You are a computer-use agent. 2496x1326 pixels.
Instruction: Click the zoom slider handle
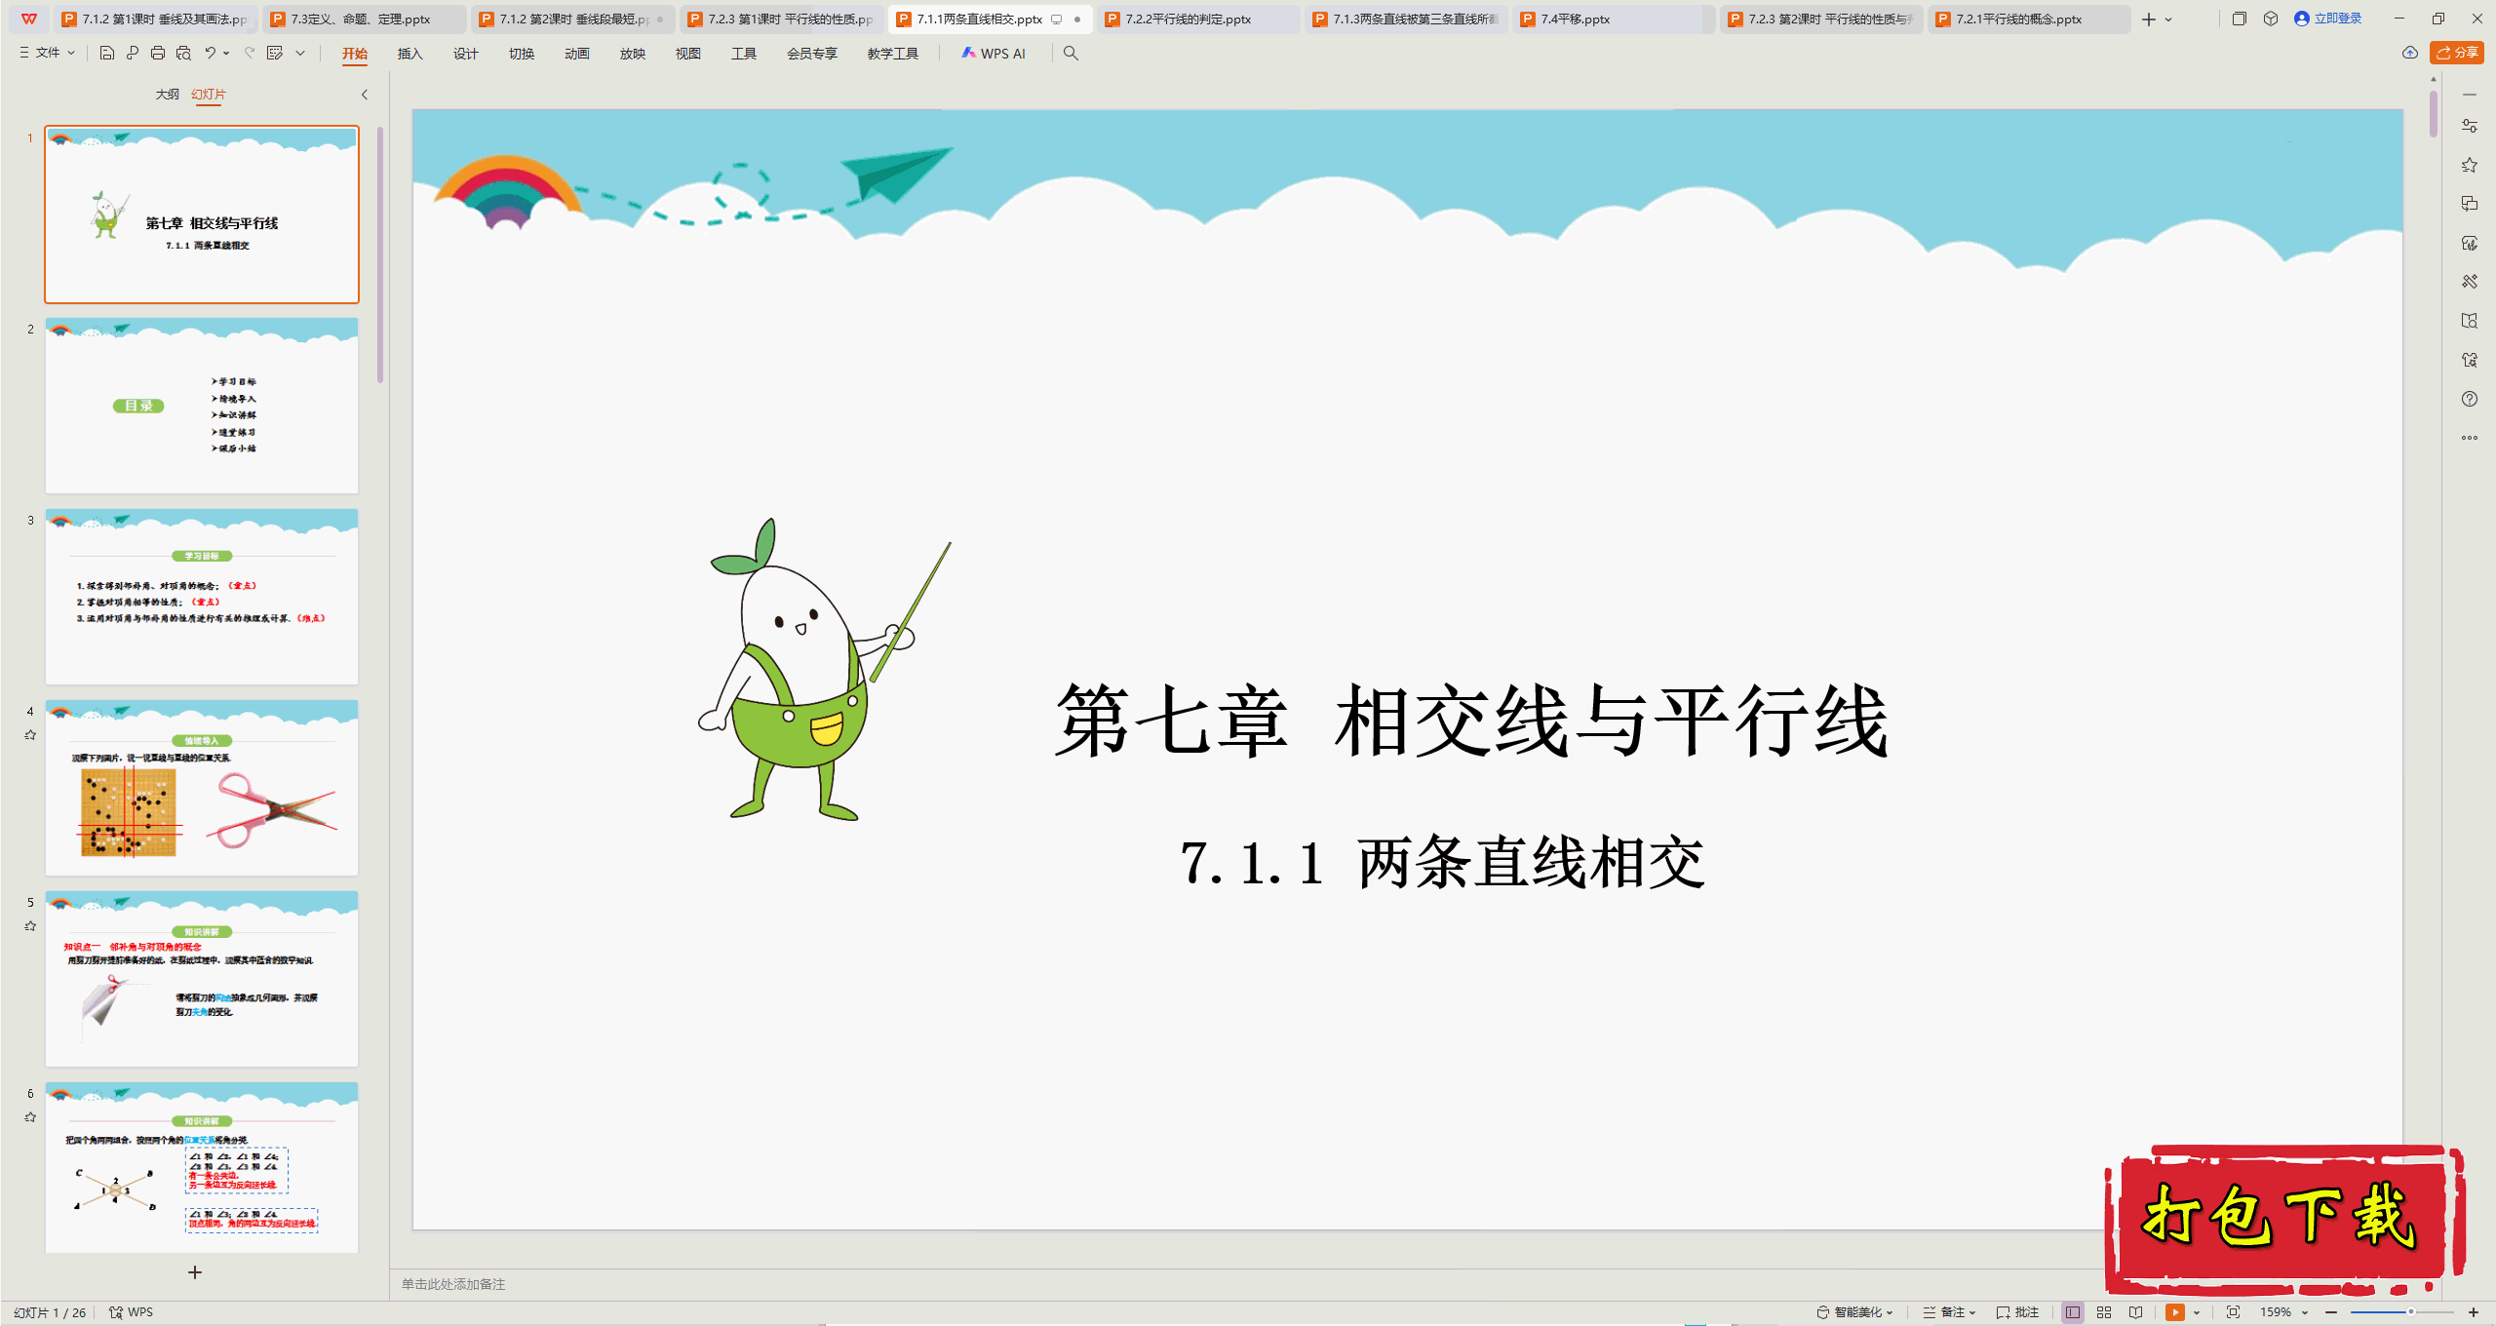pyautogui.click(x=2410, y=1312)
